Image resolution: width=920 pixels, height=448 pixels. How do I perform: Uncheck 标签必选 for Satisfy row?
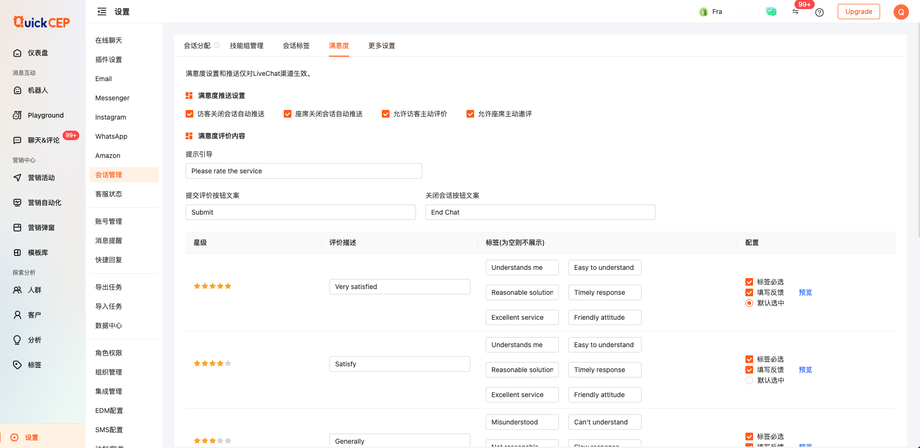point(749,359)
